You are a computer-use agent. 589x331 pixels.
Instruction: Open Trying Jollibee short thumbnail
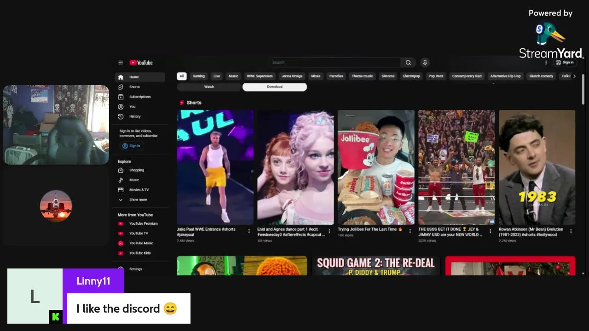pyautogui.click(x=376, y=167)
